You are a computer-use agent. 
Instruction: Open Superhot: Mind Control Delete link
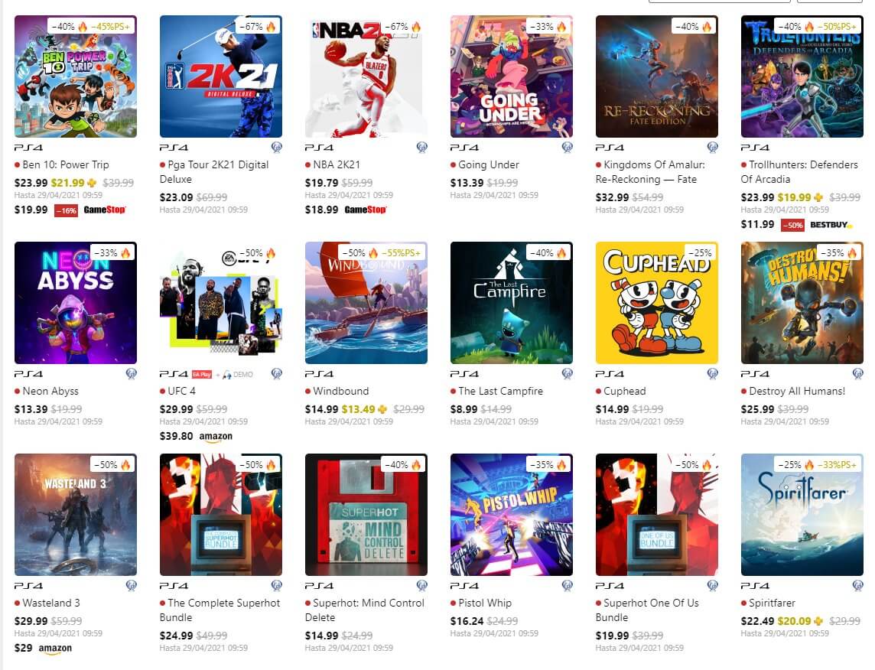pyautogui.click(x=365, y=610)
